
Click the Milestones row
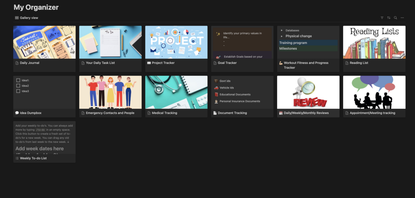pos(308,49)
